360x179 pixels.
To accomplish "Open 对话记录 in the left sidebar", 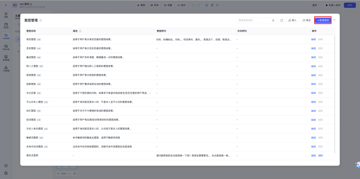I will coord(6,47).
